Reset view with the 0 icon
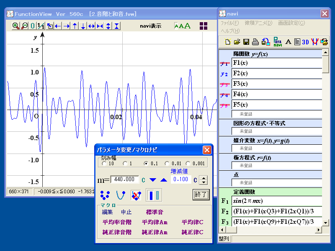Screen dimensions: 335x251 33,26
